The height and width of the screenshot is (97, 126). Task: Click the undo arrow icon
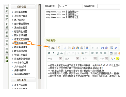93,48
